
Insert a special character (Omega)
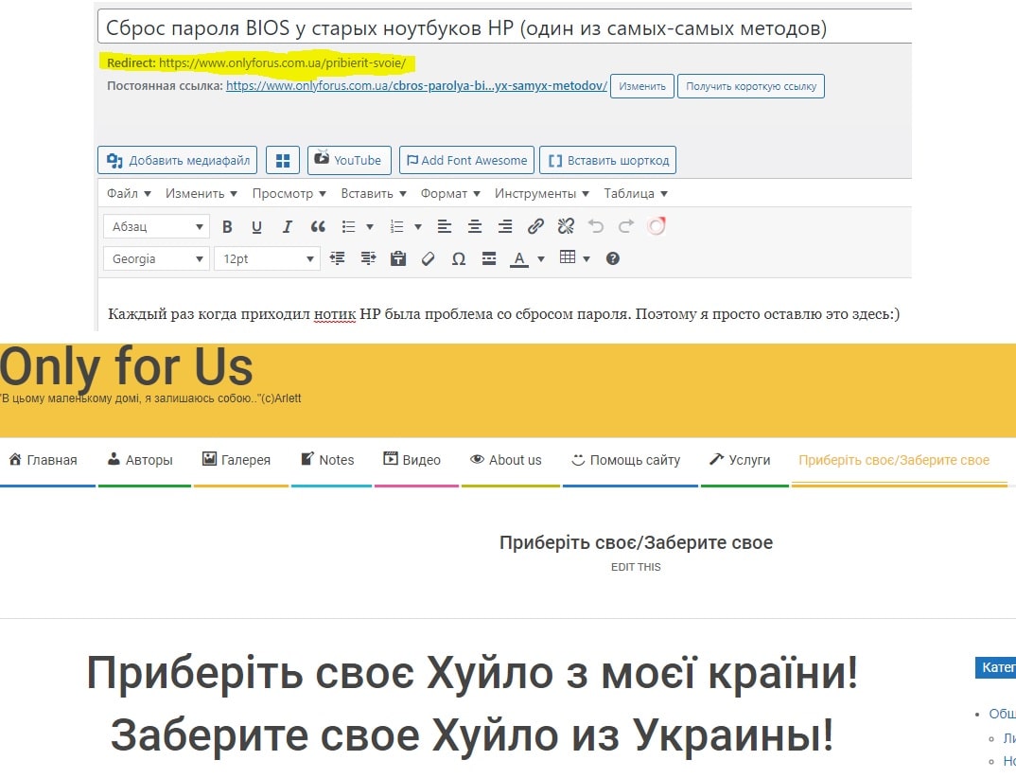[x=459, y=258]
